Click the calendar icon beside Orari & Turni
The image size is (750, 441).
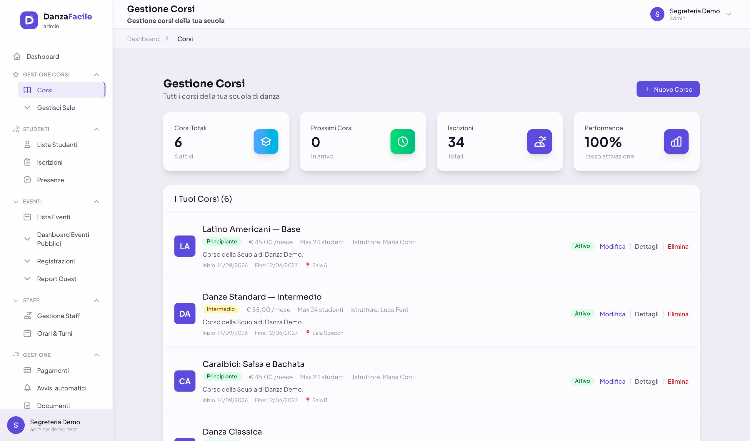click(27, 333)
